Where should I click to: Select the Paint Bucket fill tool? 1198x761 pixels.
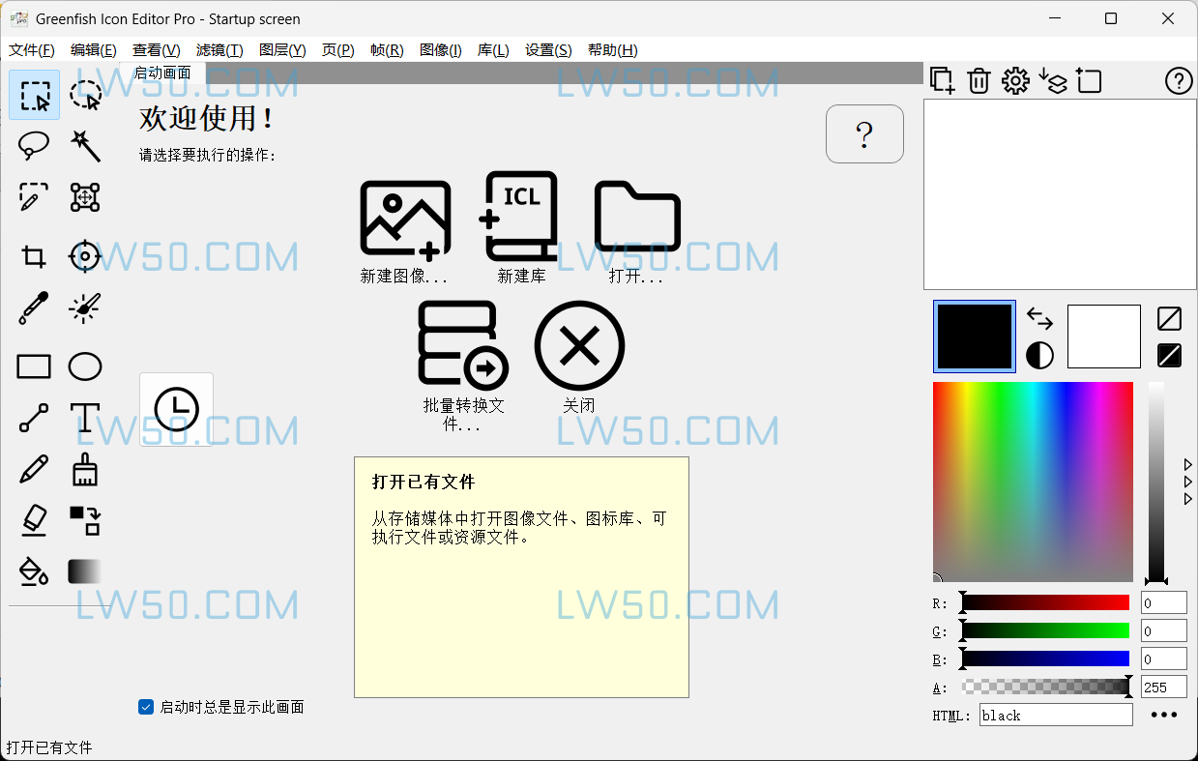point(33,571)
